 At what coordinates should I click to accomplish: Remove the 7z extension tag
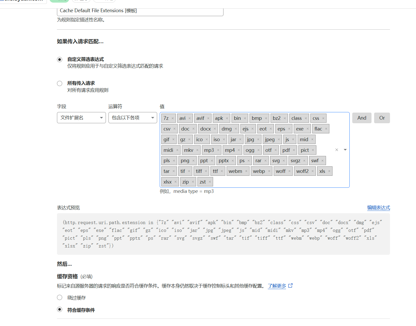172,118
